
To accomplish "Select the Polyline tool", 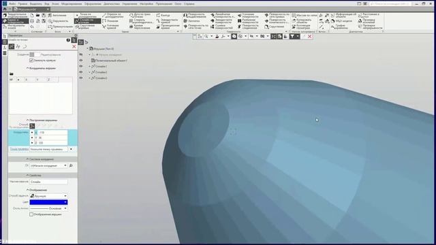I will click(111, 21).
